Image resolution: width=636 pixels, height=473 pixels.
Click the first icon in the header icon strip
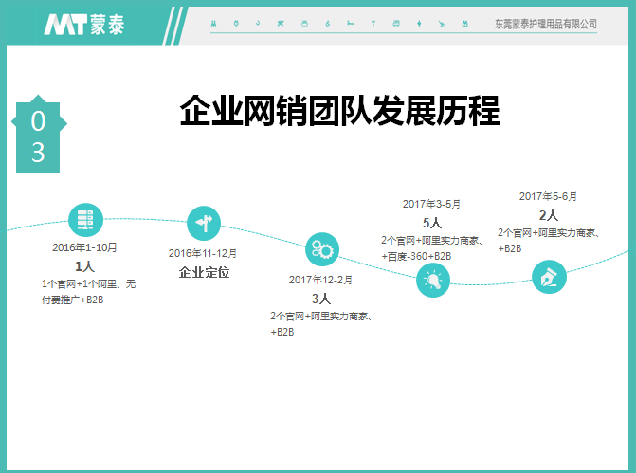coord(212,23)
